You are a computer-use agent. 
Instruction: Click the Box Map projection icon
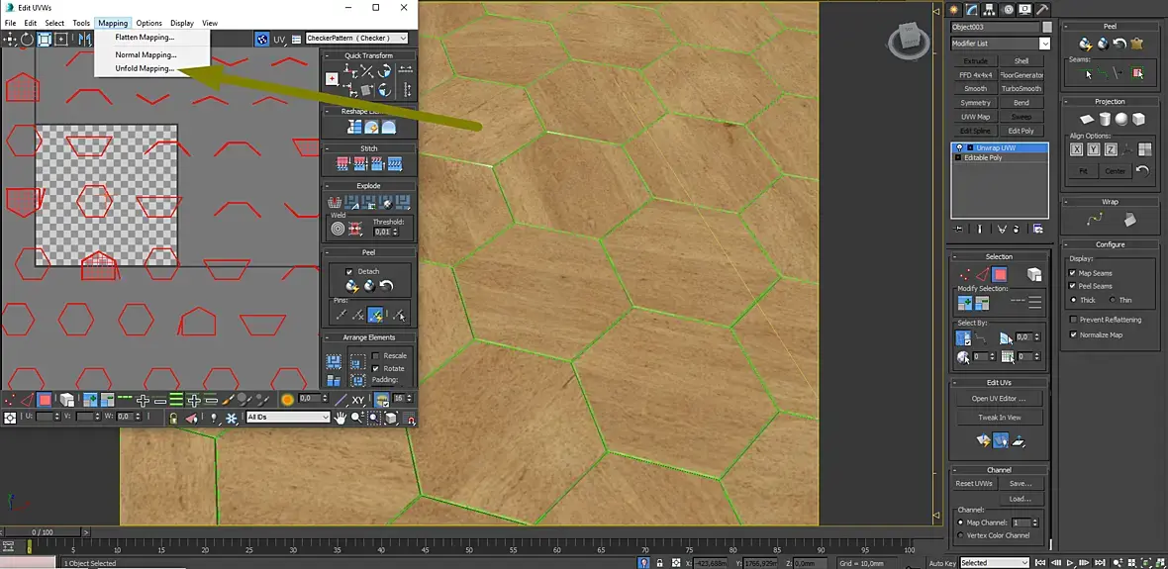[1138, 119]
